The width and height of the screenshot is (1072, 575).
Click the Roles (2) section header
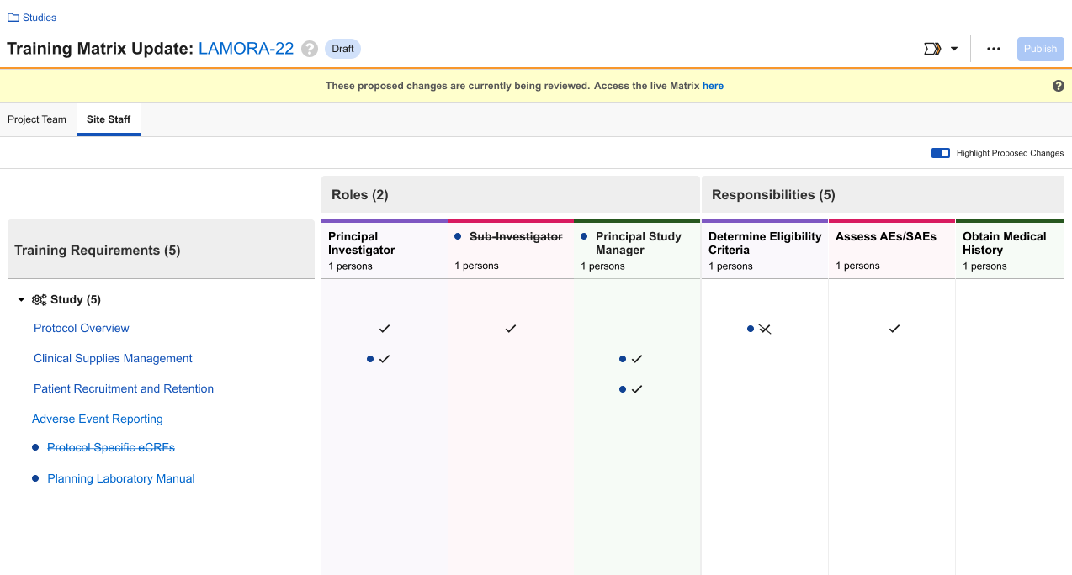510,194
